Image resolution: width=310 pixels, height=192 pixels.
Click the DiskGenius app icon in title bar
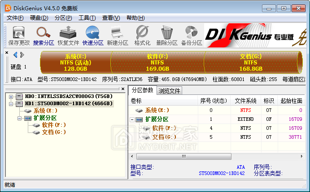point(8,8)
